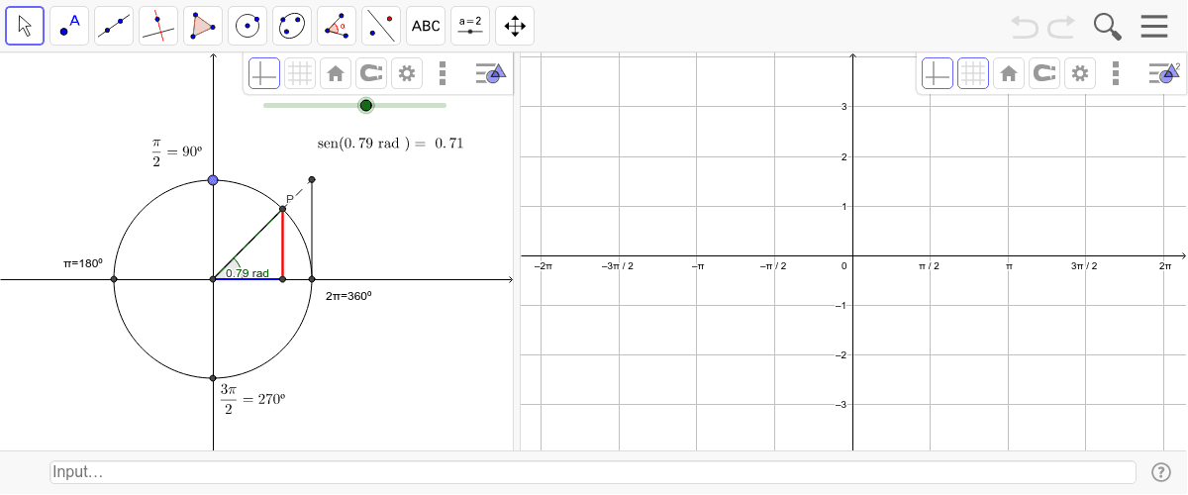Select the Circle with center tool
Screen dimensions: 1188x495
point(247,26)
